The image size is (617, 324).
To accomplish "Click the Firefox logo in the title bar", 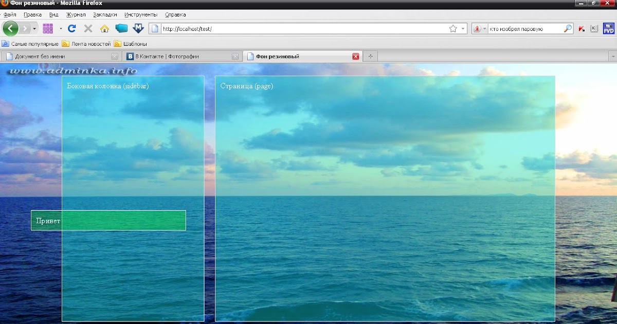I will pyautogui.click(x=5, y=3).
